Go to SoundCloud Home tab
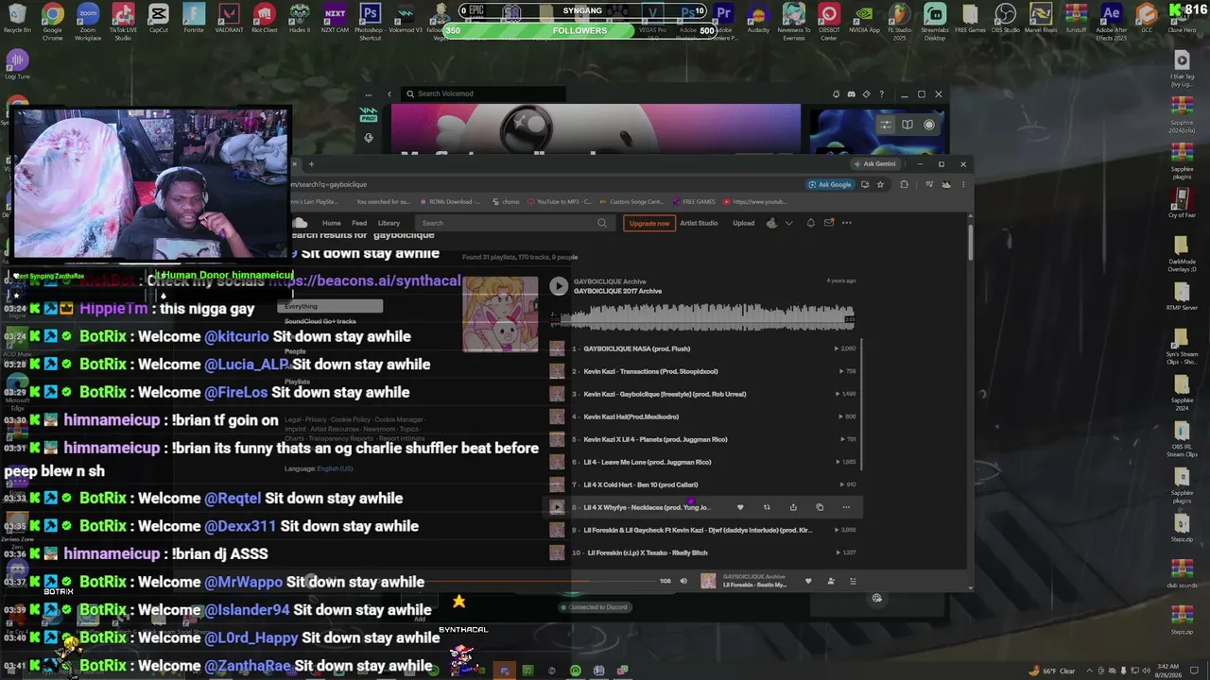 pyautogui.click(x=331, y=223)
